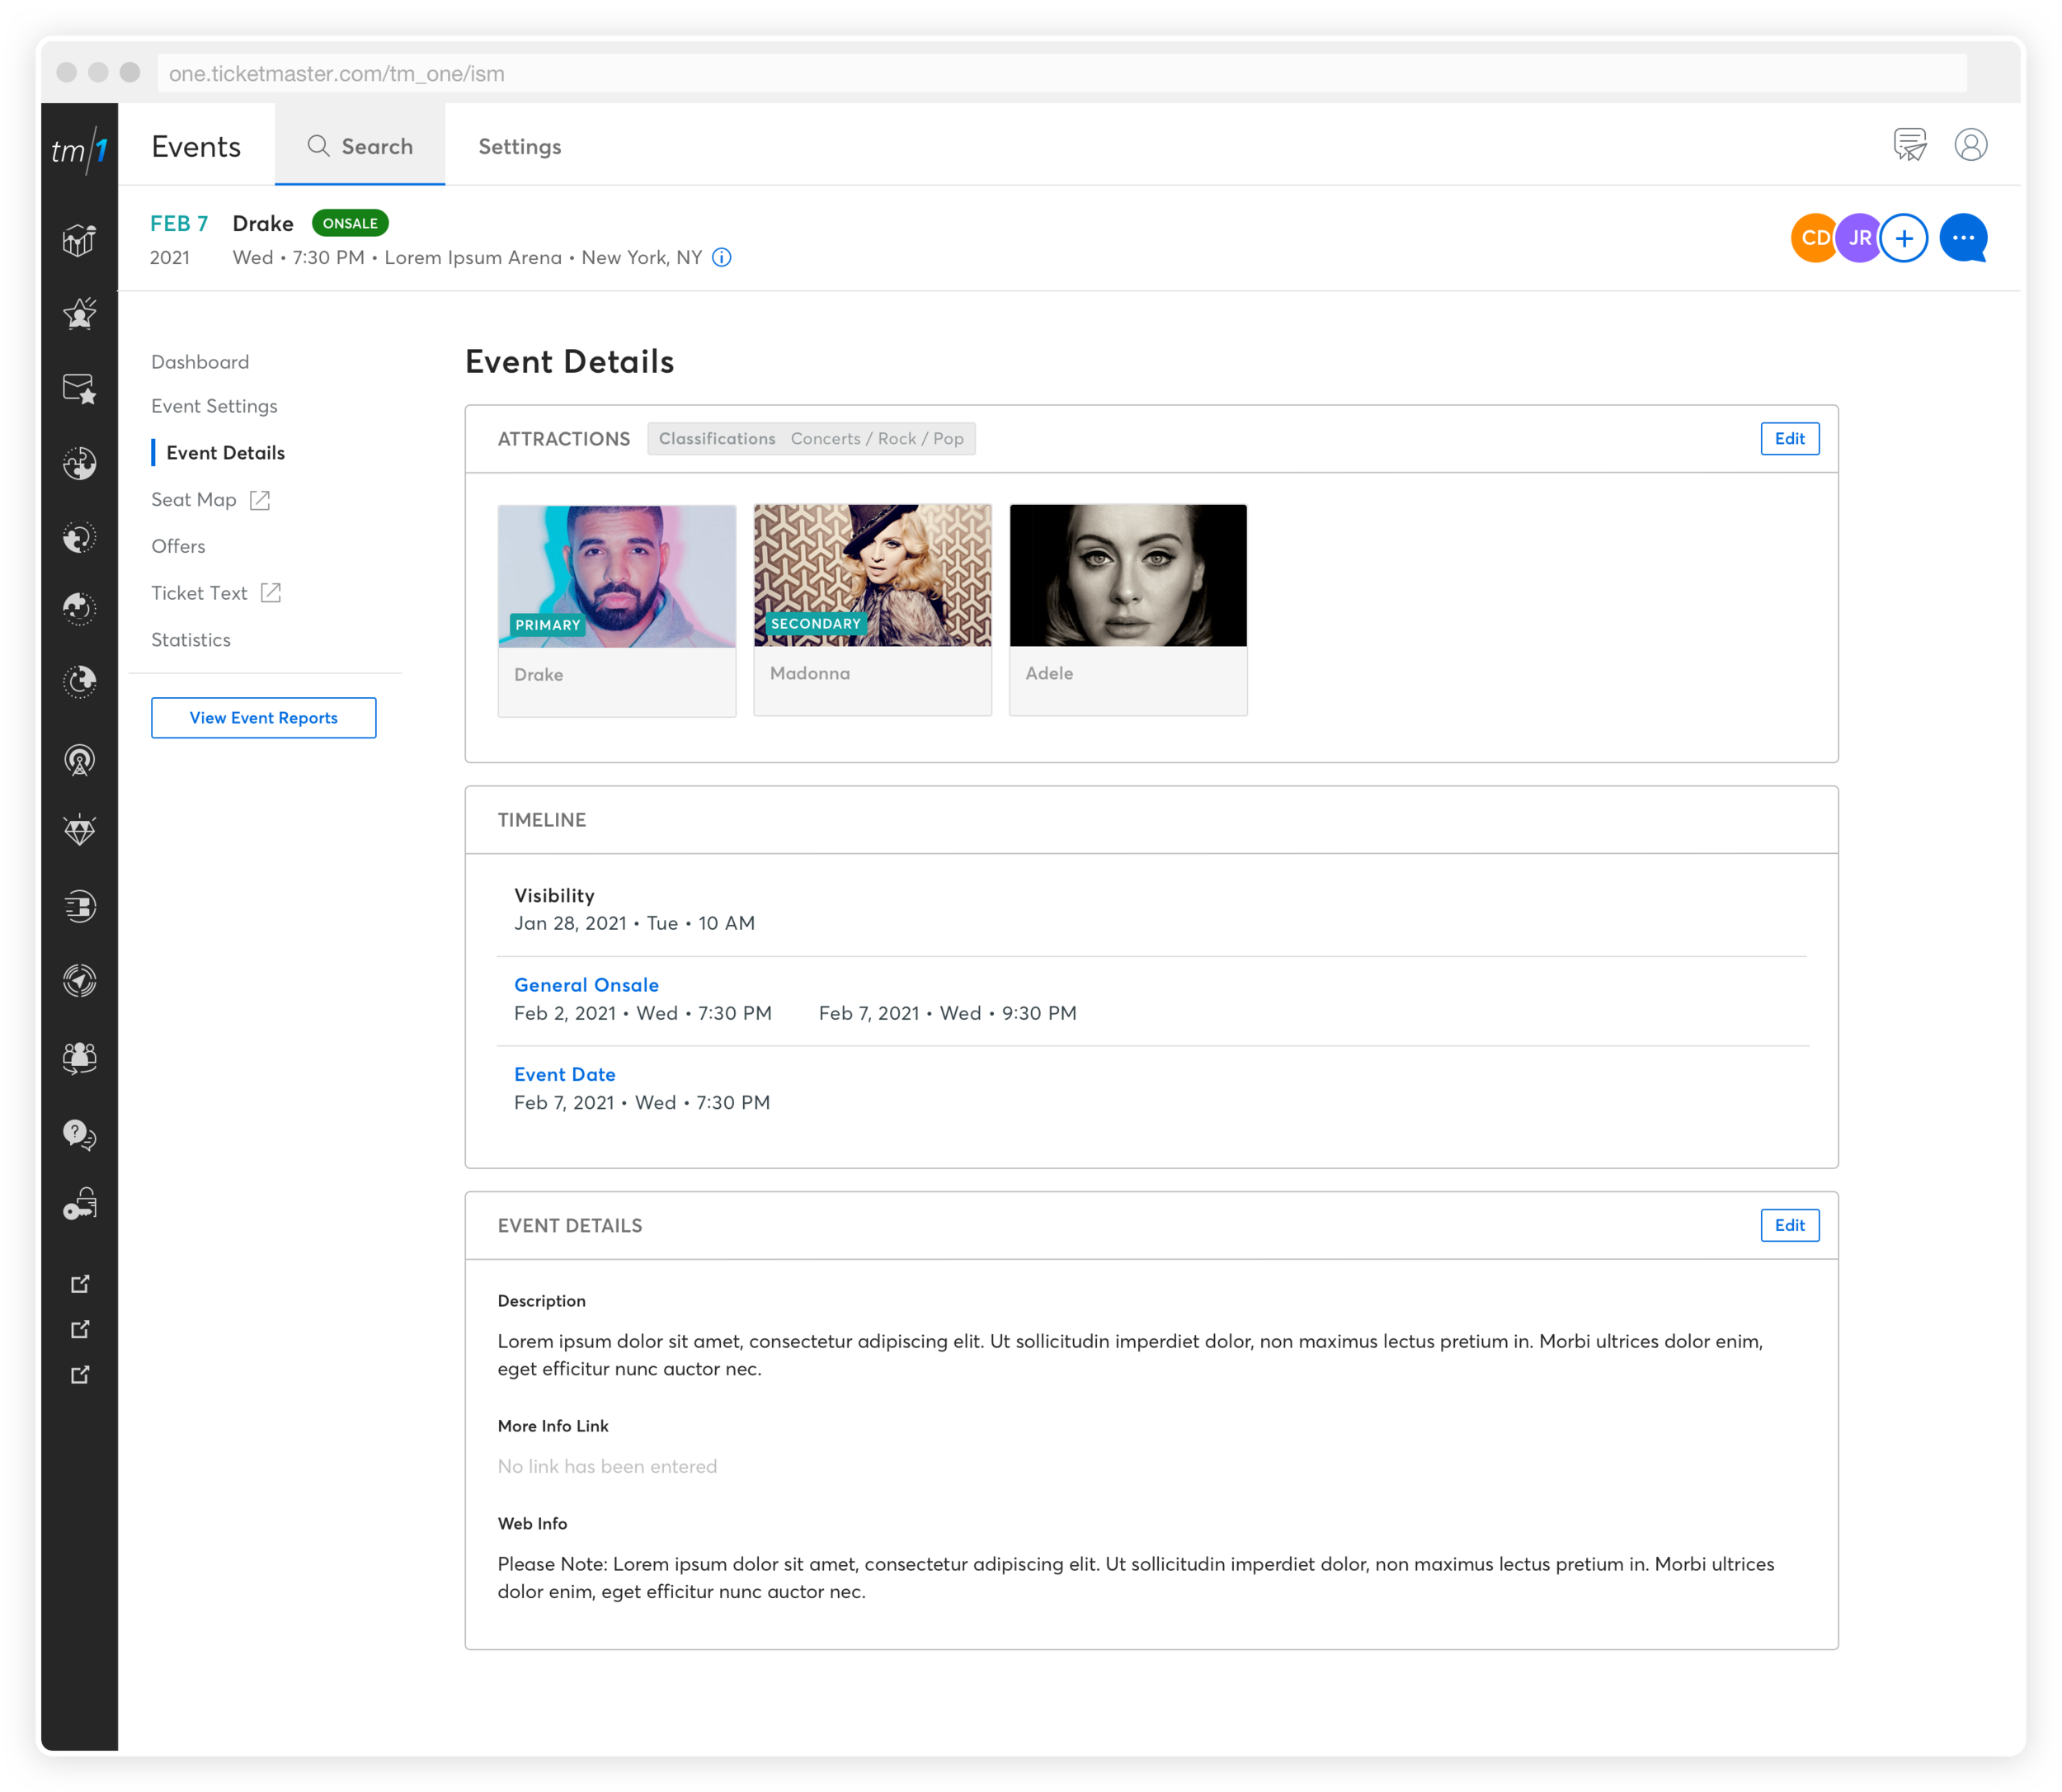This screenshot has width=2062, height=1792.
Task: Add collaborator with the plus circle button
Action: pos(1904,238)
